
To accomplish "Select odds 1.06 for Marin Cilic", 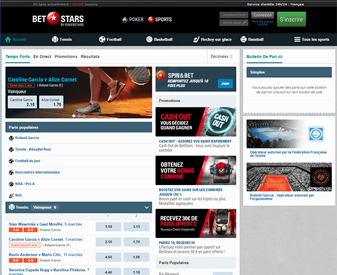I will pos(137,257).
